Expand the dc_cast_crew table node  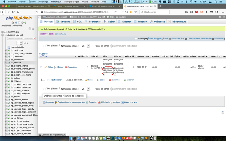[x=6, y=50]
